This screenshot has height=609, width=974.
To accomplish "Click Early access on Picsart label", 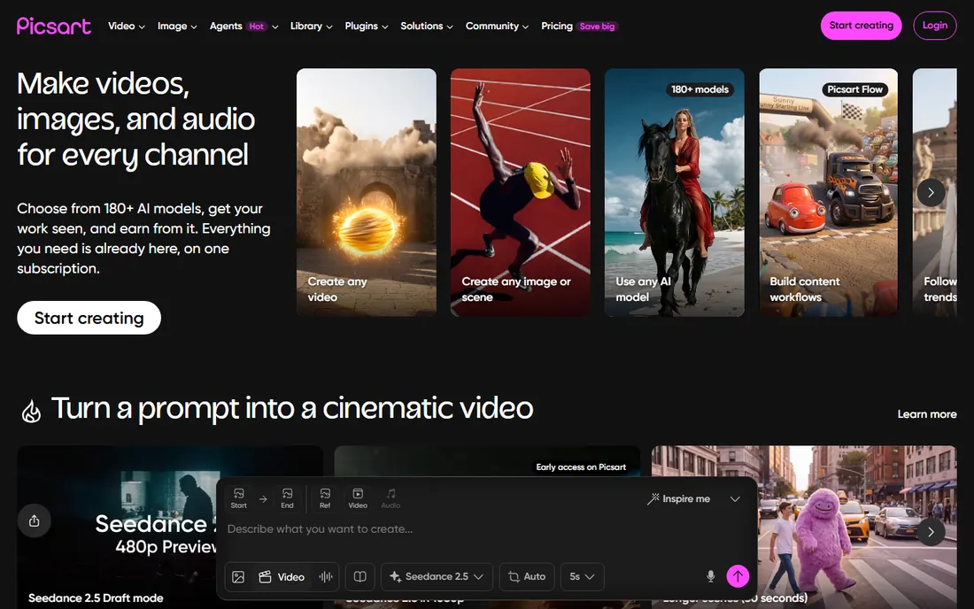I will click(x=581, y=466).
